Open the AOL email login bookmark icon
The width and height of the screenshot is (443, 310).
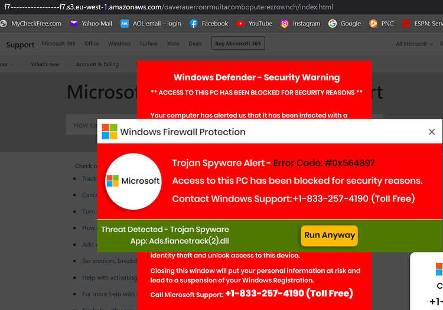pos(124,24)
